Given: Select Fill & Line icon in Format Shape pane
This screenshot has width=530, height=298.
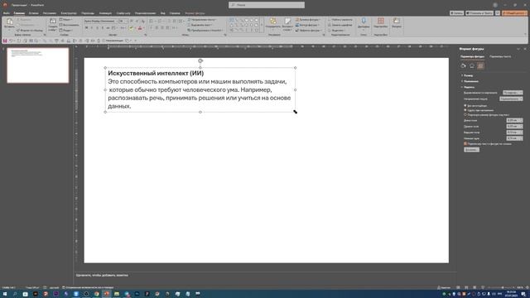Looking at the screenshot, I should pos(464,66).
